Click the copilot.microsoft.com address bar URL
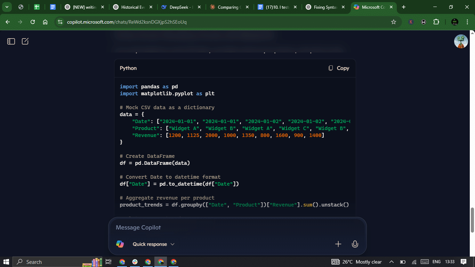The image size is (475, 267). [x=127, y=22]
